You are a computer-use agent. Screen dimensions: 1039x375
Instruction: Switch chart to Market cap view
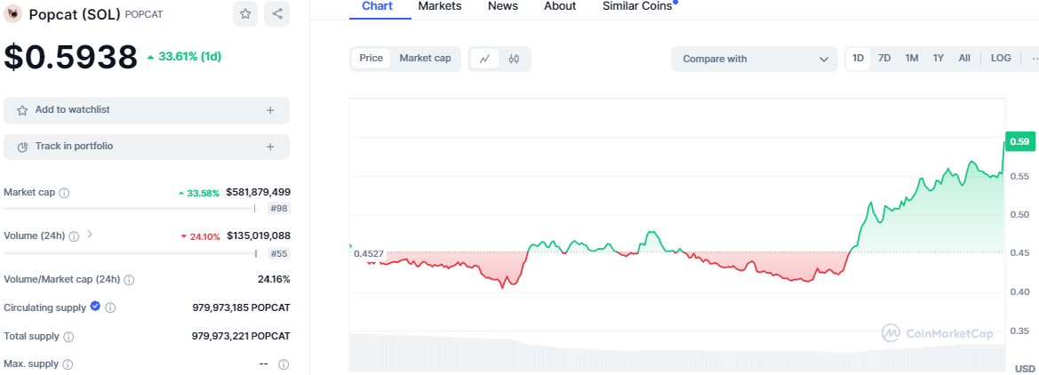[425, 59]
